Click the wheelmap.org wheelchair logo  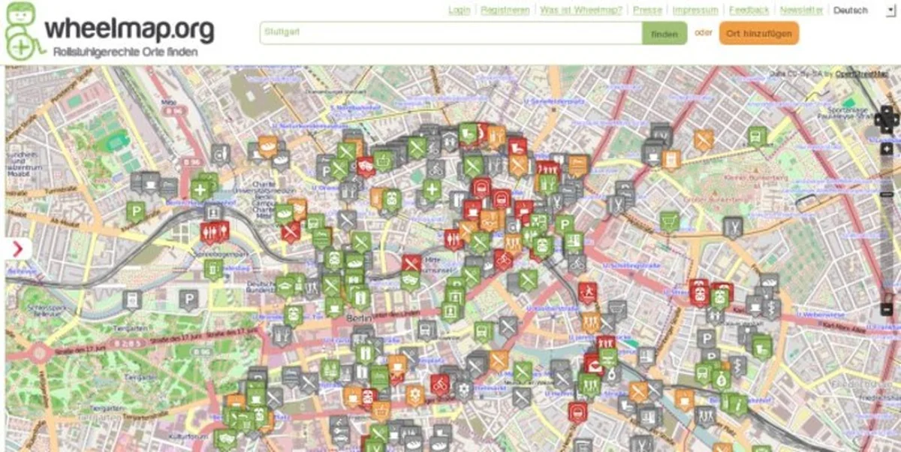pos(23,32)
